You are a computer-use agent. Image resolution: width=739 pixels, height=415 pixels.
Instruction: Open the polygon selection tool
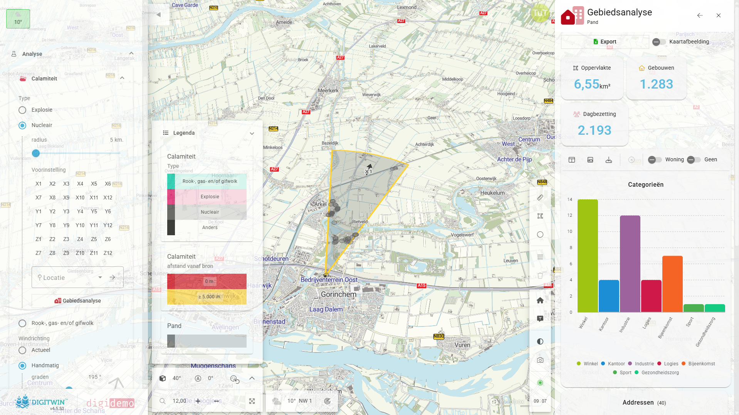540,216
